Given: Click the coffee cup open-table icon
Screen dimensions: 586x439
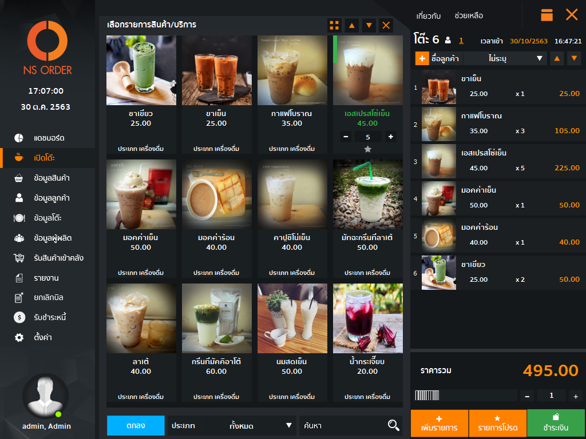Looking at the screenshot, I should coord(19,158).
